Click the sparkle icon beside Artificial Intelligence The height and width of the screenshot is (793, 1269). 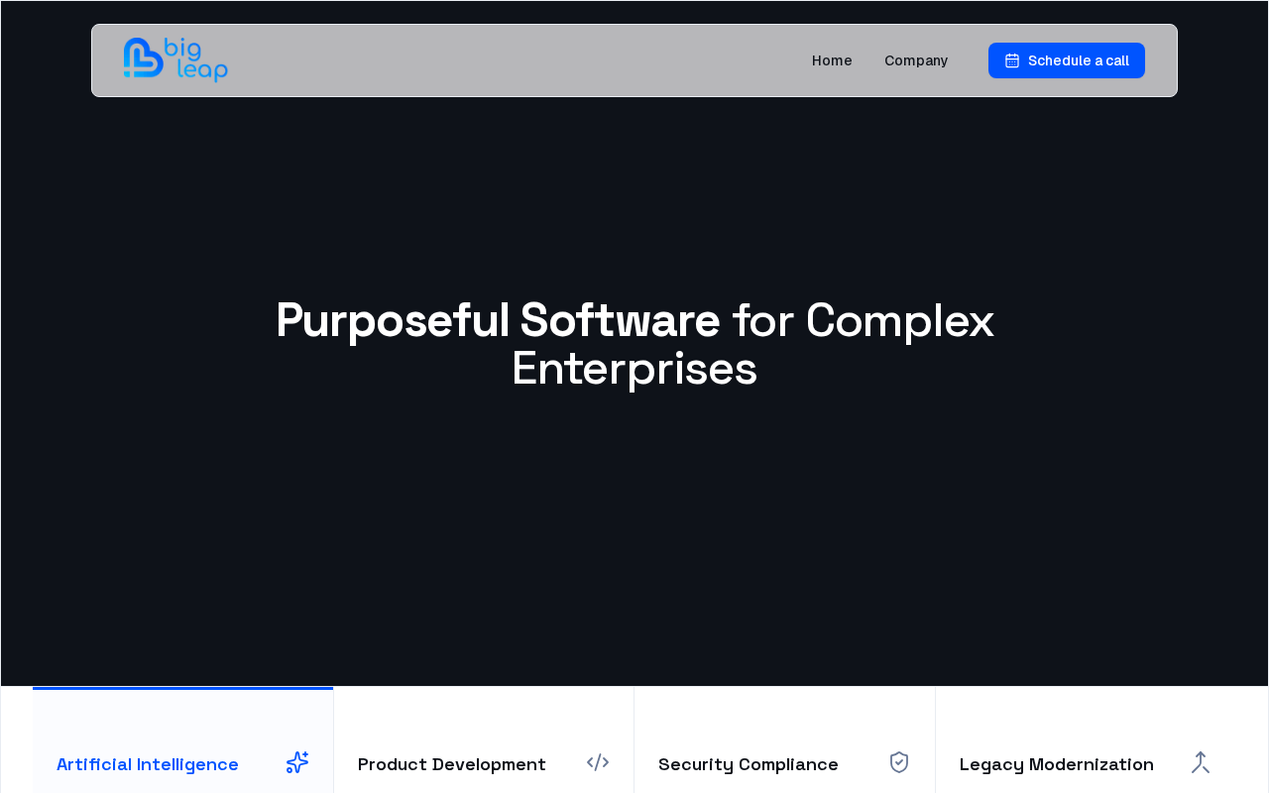[x=297, y=762]
